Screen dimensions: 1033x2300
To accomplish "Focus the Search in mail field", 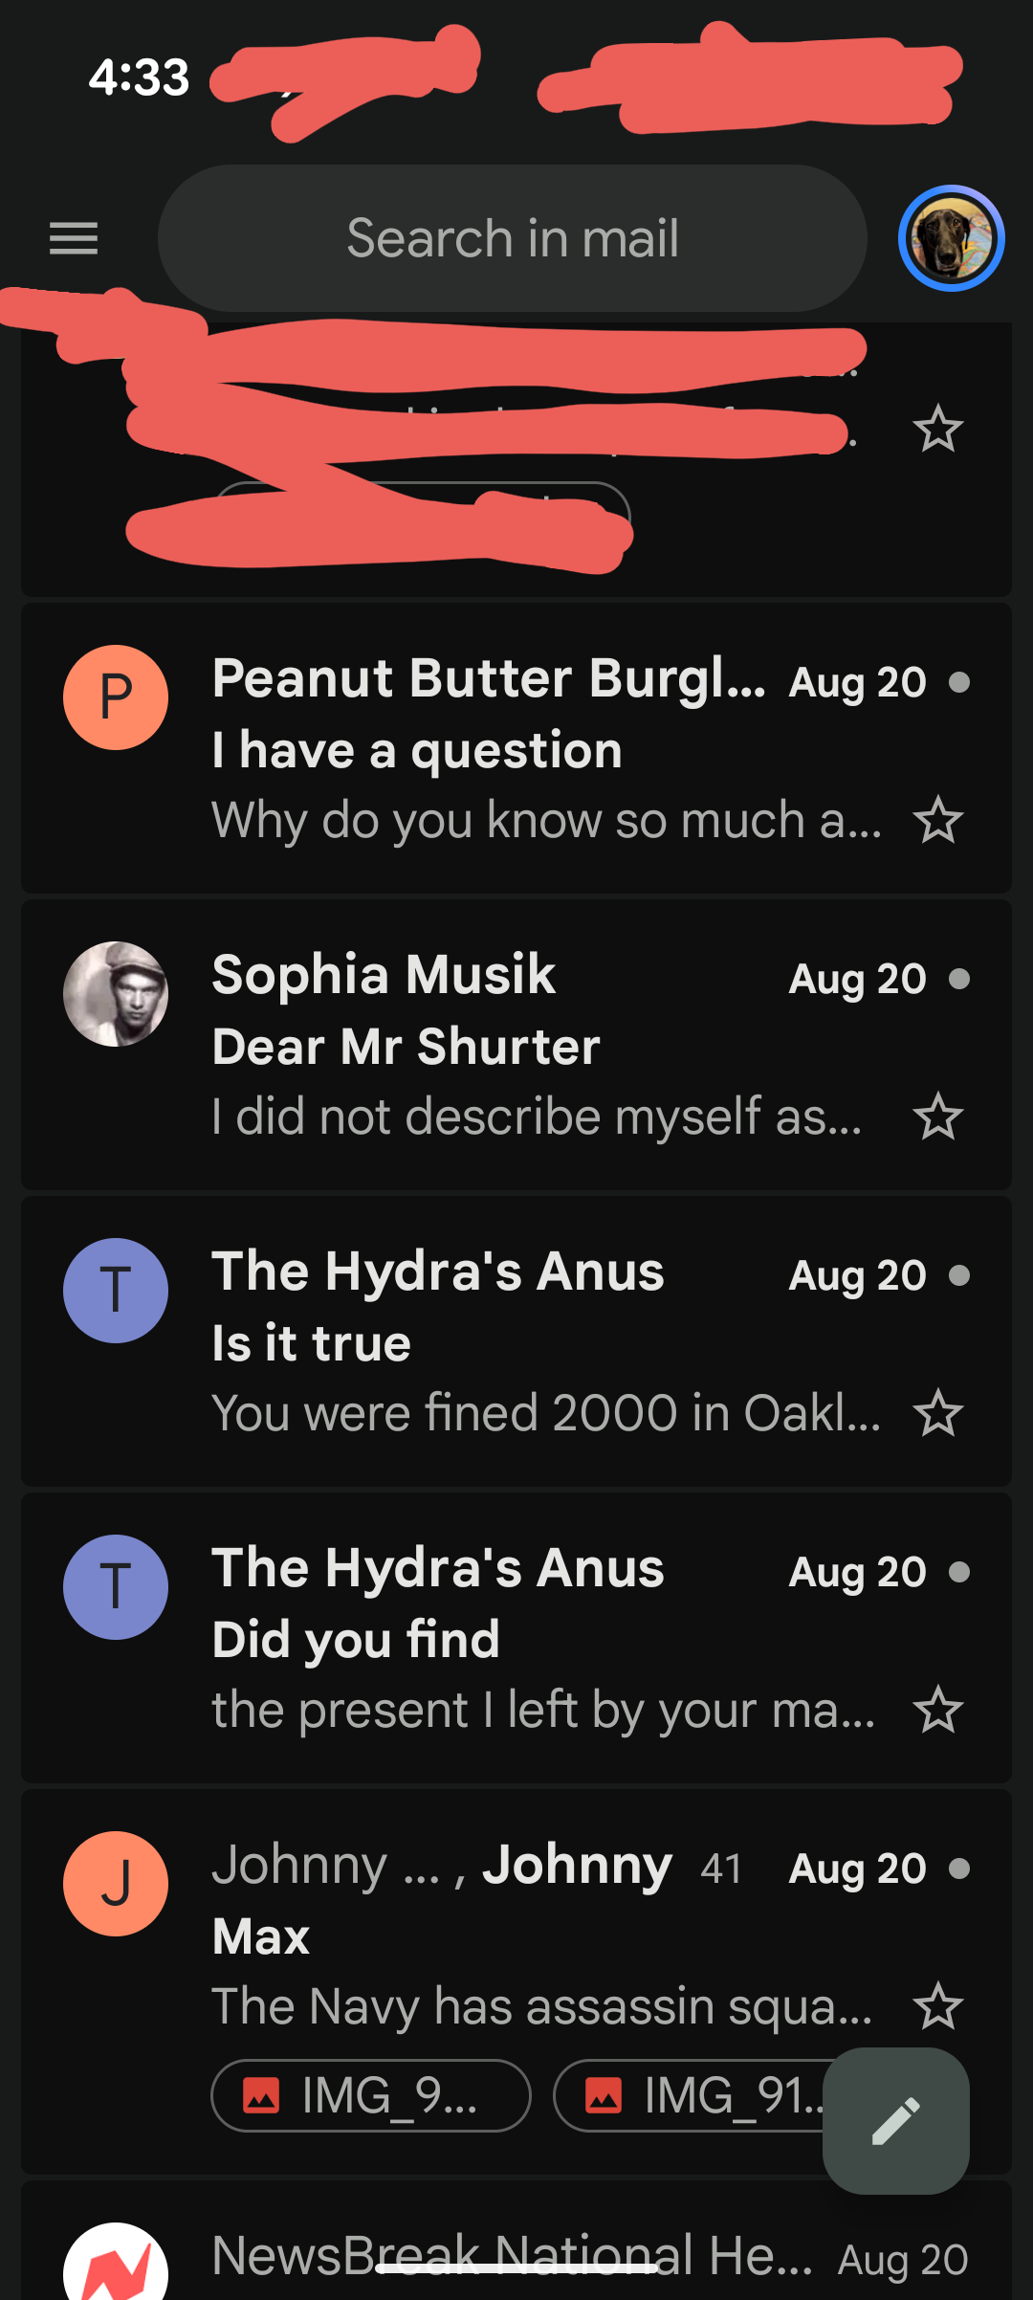I will click(513, 238).
